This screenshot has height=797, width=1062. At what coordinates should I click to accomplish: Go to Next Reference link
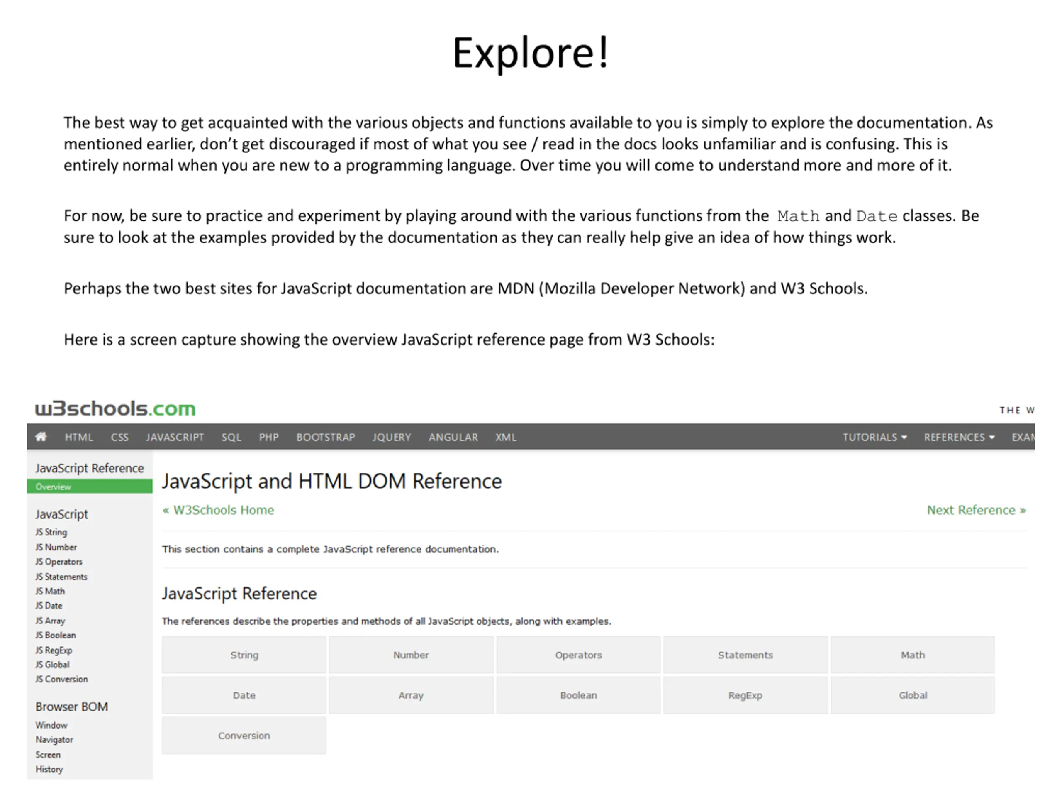976,510
